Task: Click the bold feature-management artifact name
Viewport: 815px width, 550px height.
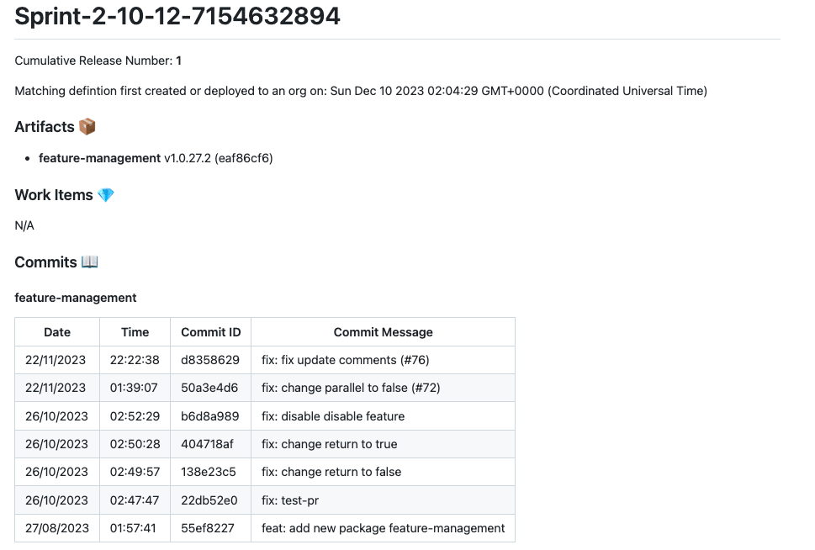Action: (x=99, y=158)
